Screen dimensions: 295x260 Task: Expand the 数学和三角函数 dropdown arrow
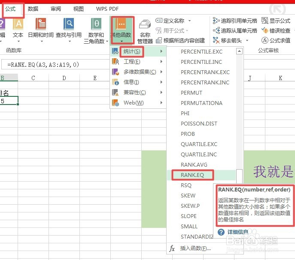[107, 41]
